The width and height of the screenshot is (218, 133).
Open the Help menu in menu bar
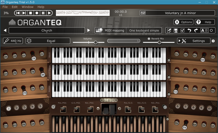pos(41,7)
